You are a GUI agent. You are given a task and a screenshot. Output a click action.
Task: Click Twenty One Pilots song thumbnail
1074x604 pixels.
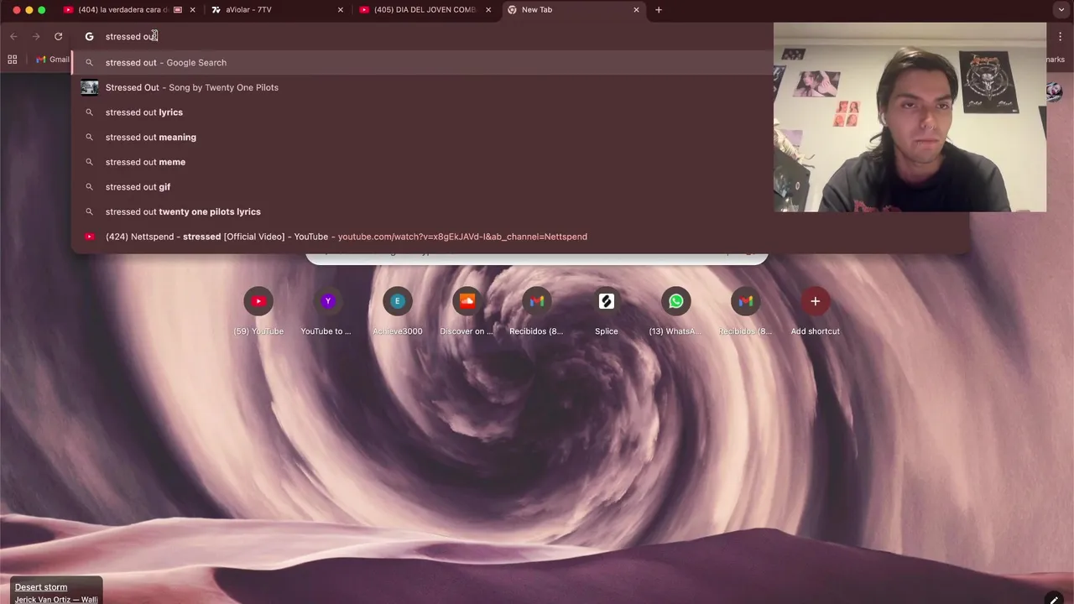[89, 87]
